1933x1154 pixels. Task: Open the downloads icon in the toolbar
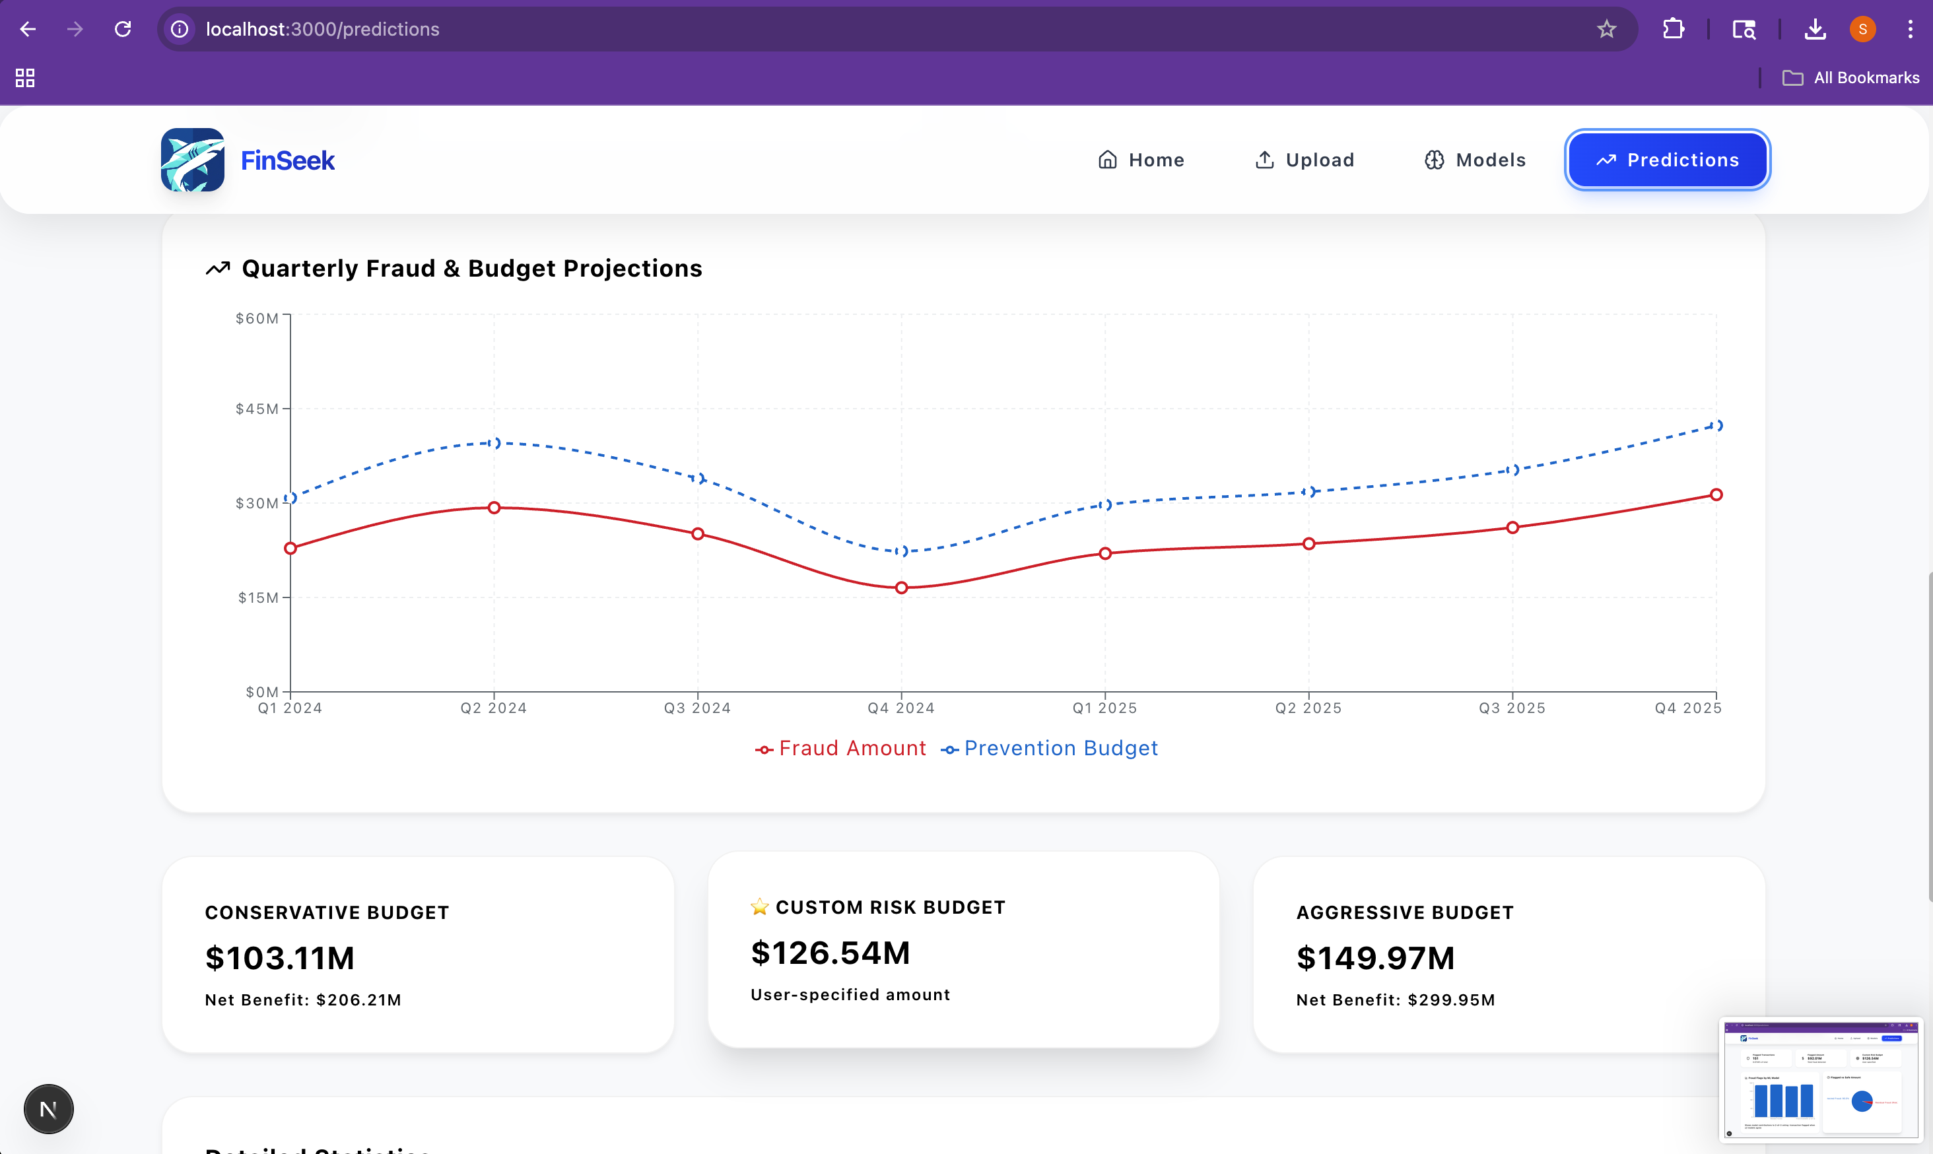point(1815,30)
